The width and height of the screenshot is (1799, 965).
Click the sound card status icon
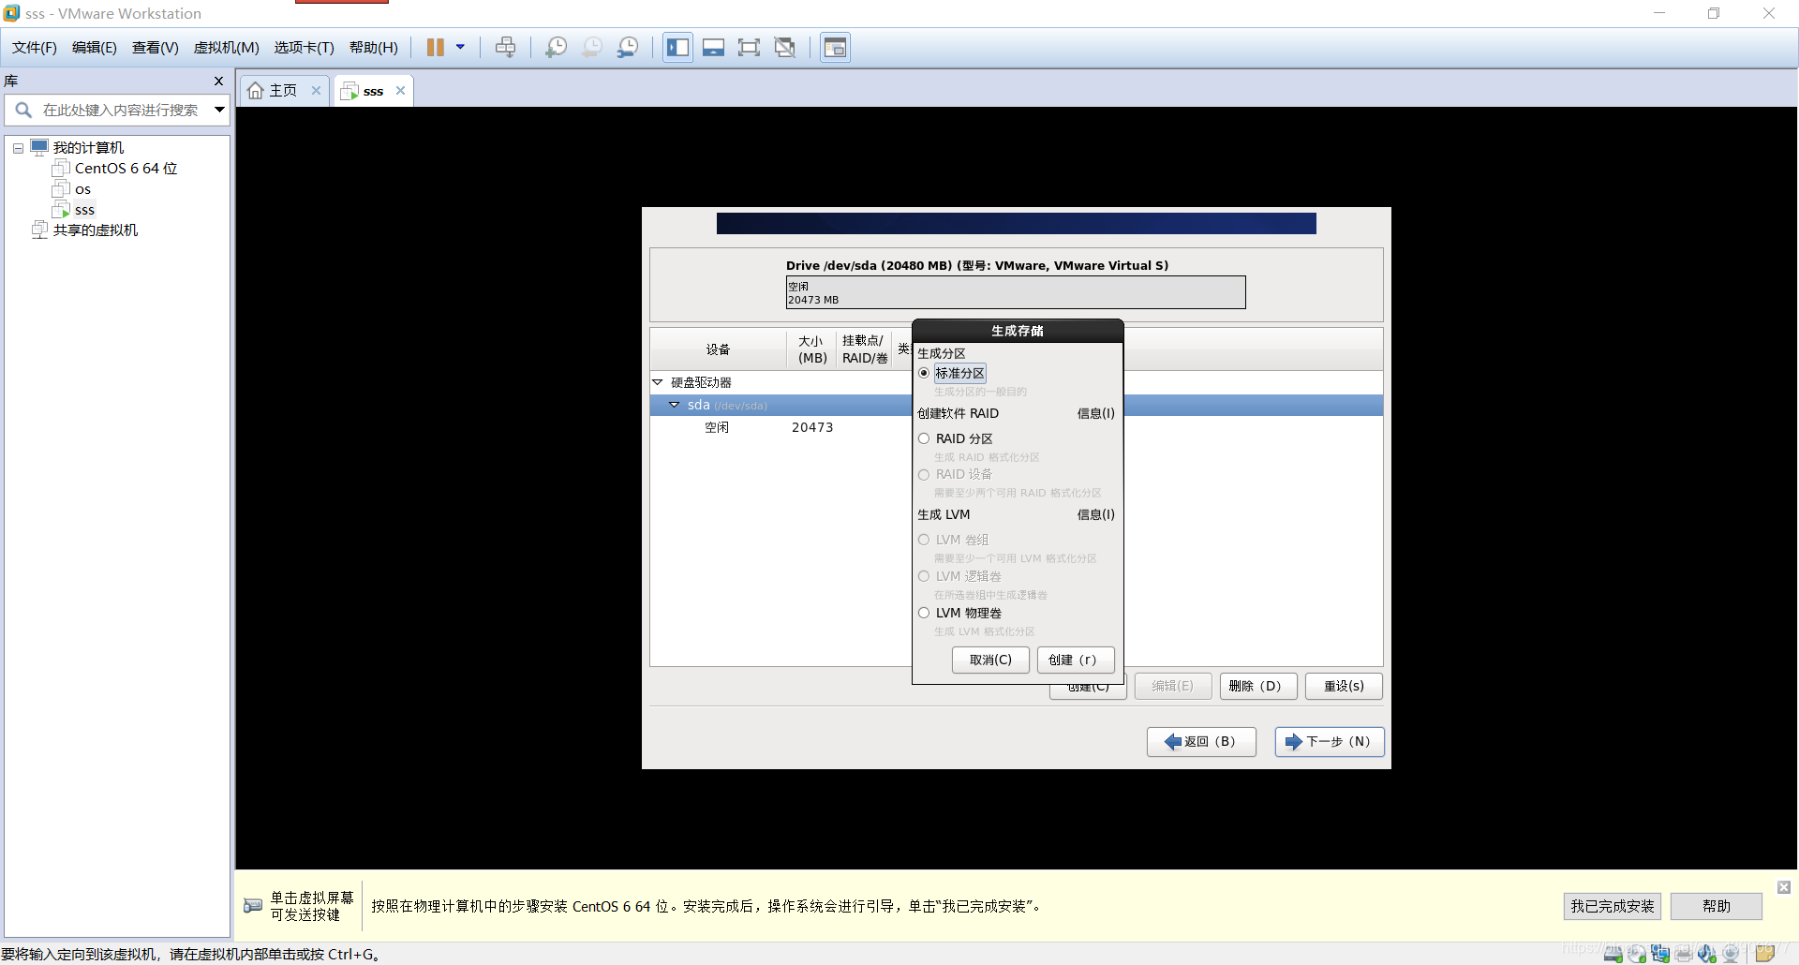[1707, 954]
